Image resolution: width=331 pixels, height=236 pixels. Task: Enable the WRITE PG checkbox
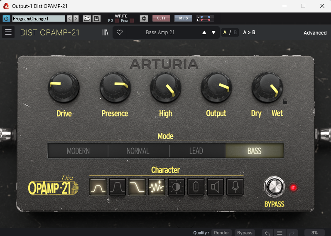(117, 21)
